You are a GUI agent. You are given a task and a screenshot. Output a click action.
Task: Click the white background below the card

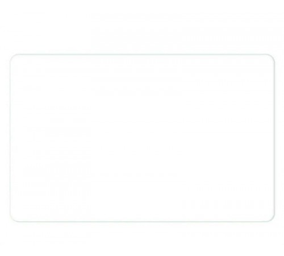point(142,239)
